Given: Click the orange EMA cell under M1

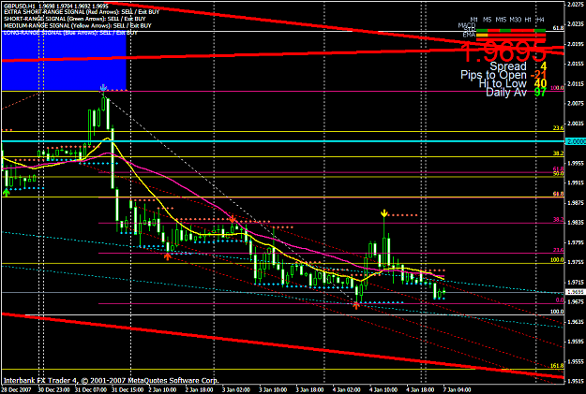Looking at the screenshot, I should click(482, 35).
